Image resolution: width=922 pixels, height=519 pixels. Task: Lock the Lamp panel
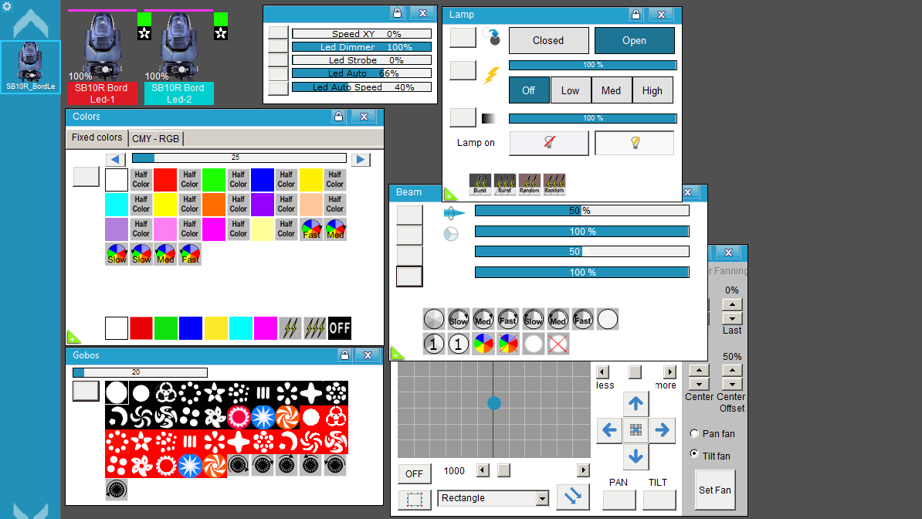click(x=635, y=15)
